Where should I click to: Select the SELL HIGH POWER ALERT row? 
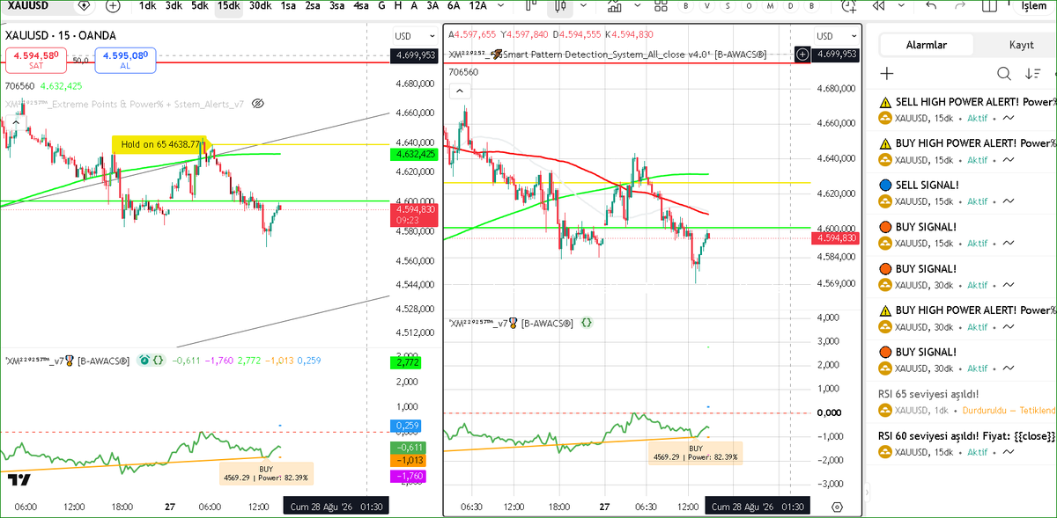[x=967, y=110]
